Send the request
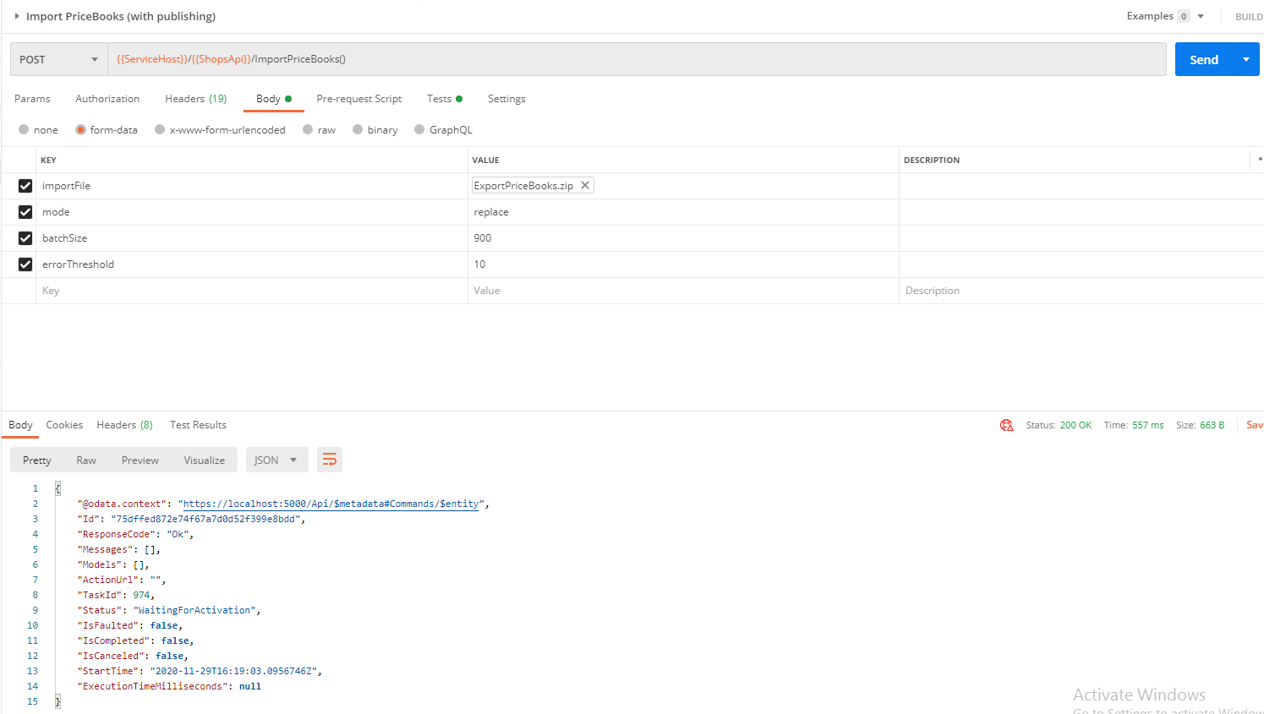This screenshot has height=714, width=1264. (1204, 59)
